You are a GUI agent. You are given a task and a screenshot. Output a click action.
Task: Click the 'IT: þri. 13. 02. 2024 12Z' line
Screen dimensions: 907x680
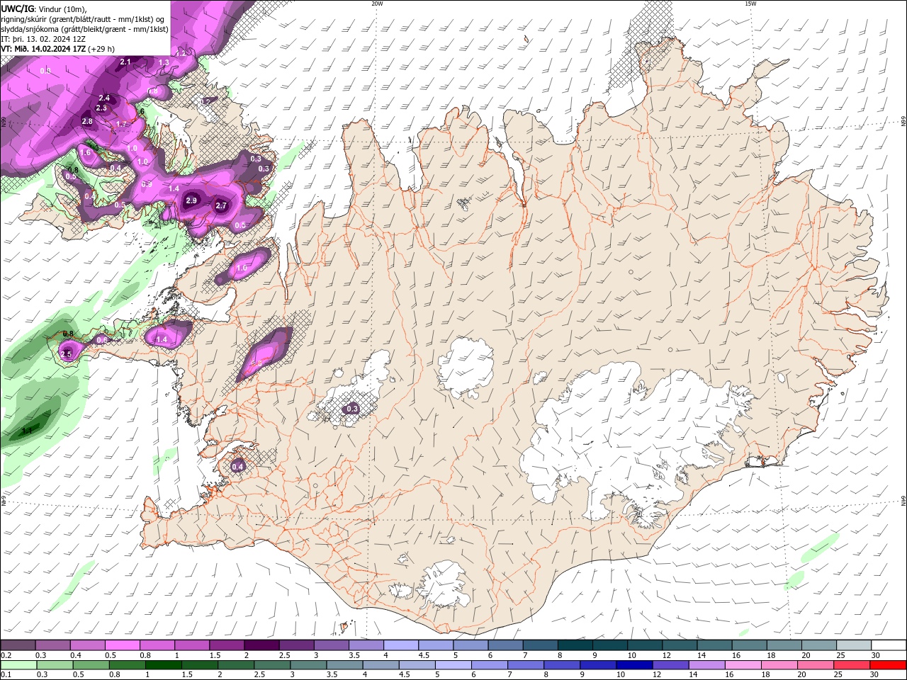pos(43,39)
